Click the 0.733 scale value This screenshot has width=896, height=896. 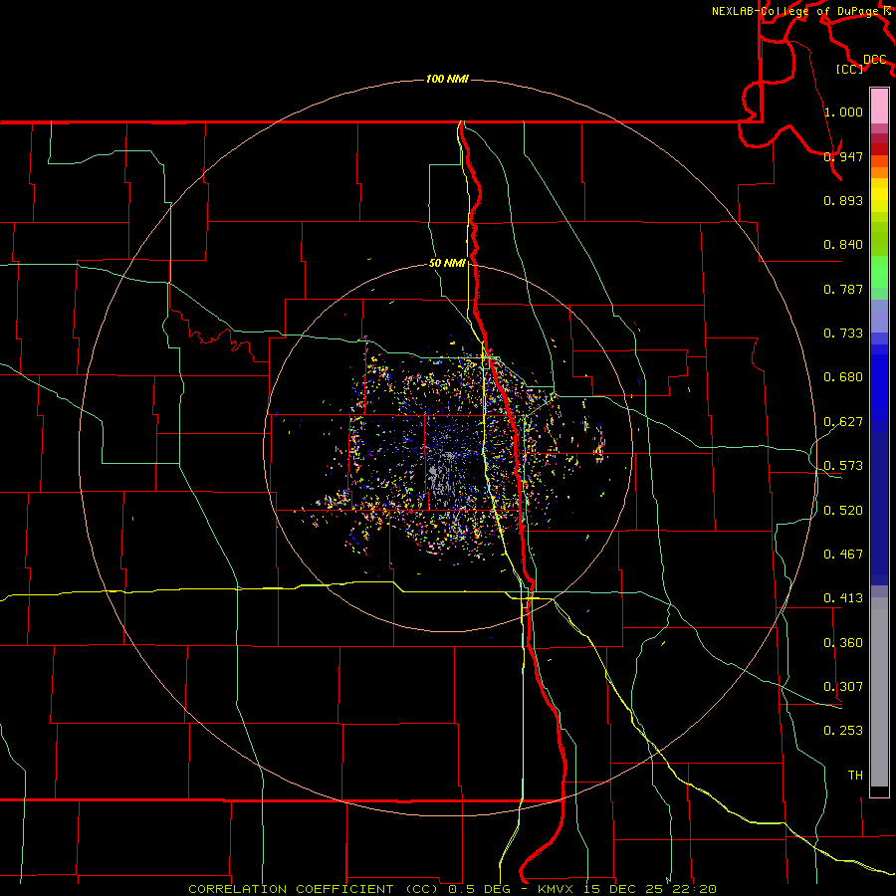[x=843, y=334]
